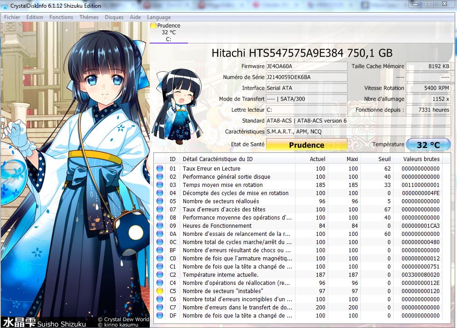The height and width of the screenshot is (328, 457).
Task: Click the blue status icon for attribute 05
Action: click(x=160, y=201)
